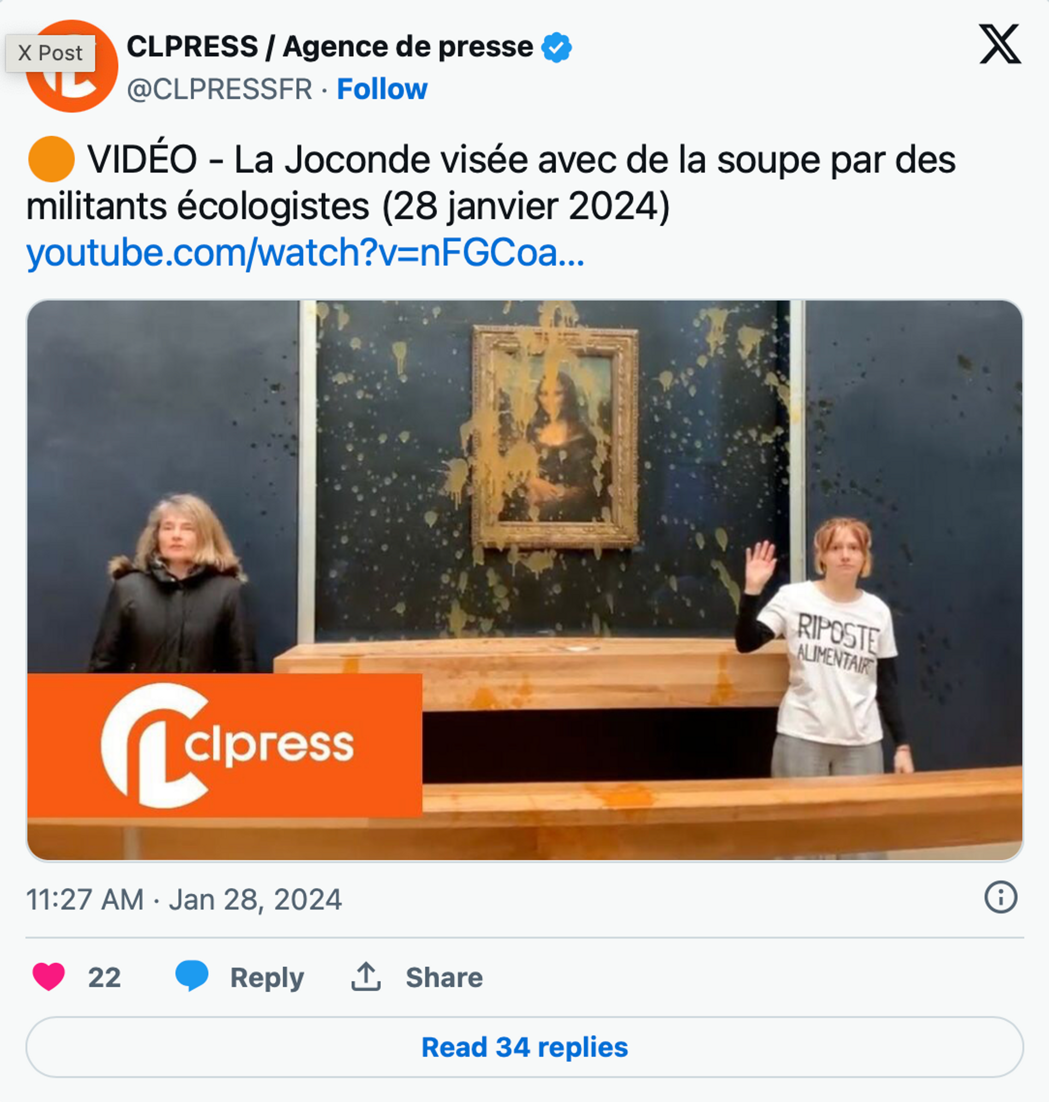Click the CLPRESS orange profile avatar
The width and height of the screenshot is (1049, 1102).
click(x=72, y=66)
